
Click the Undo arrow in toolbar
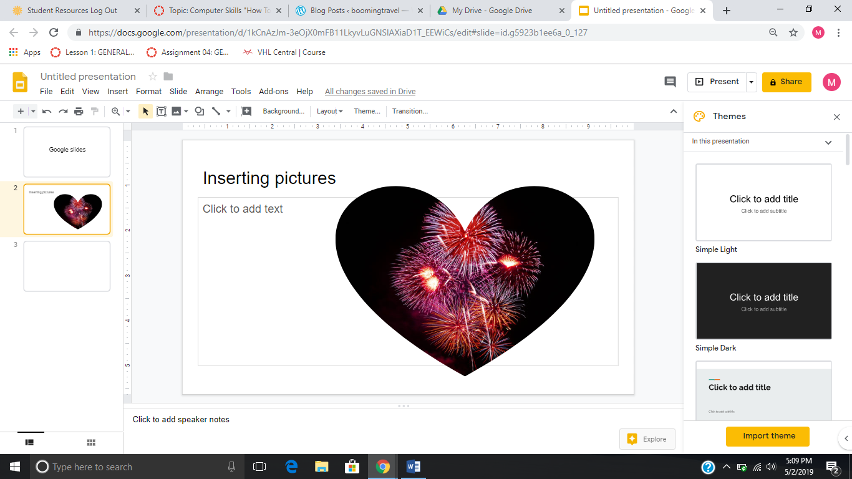pyautogui.click(x=47, y=112)
